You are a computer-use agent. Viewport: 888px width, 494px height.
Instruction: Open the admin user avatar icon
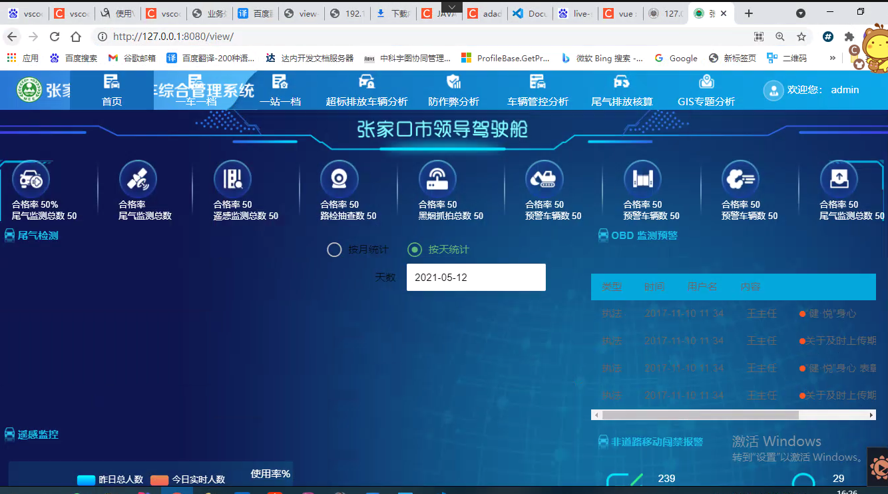774,90
